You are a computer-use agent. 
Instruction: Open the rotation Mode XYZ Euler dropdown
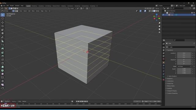click(184, 67)
